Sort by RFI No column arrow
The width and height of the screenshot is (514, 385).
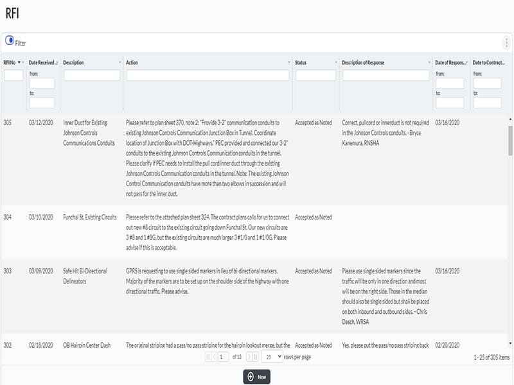pyautogui.click(x=19, y=63)
